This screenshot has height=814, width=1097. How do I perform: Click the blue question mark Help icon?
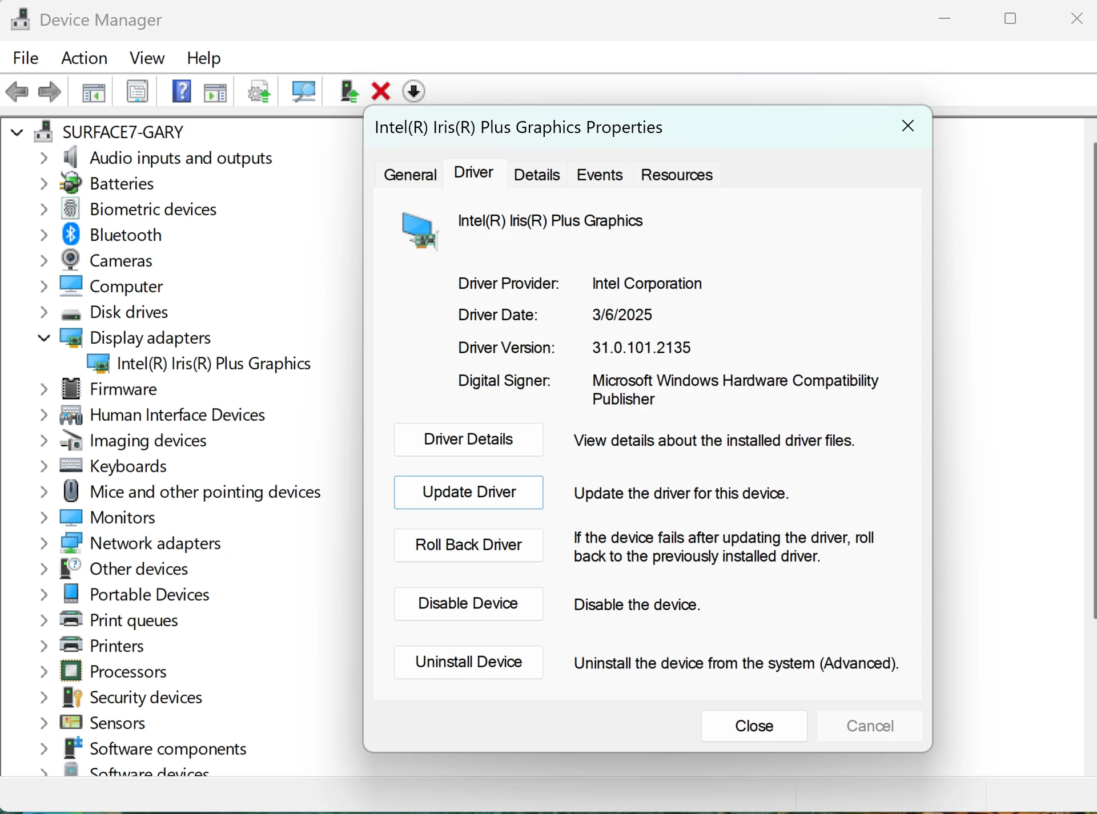click(181, 91)
